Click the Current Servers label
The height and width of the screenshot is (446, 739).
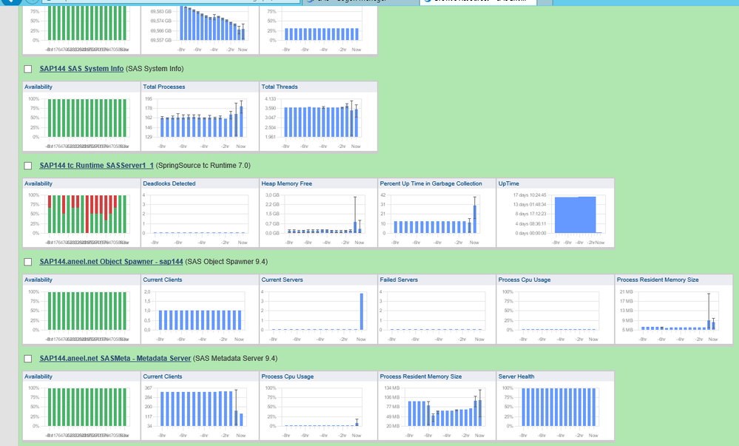282,280
